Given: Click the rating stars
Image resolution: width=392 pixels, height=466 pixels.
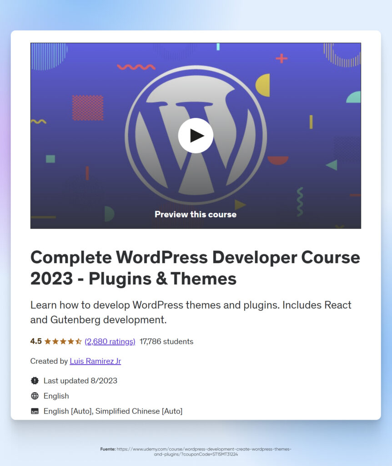Looking at the screenshot, I should [63, 341].
